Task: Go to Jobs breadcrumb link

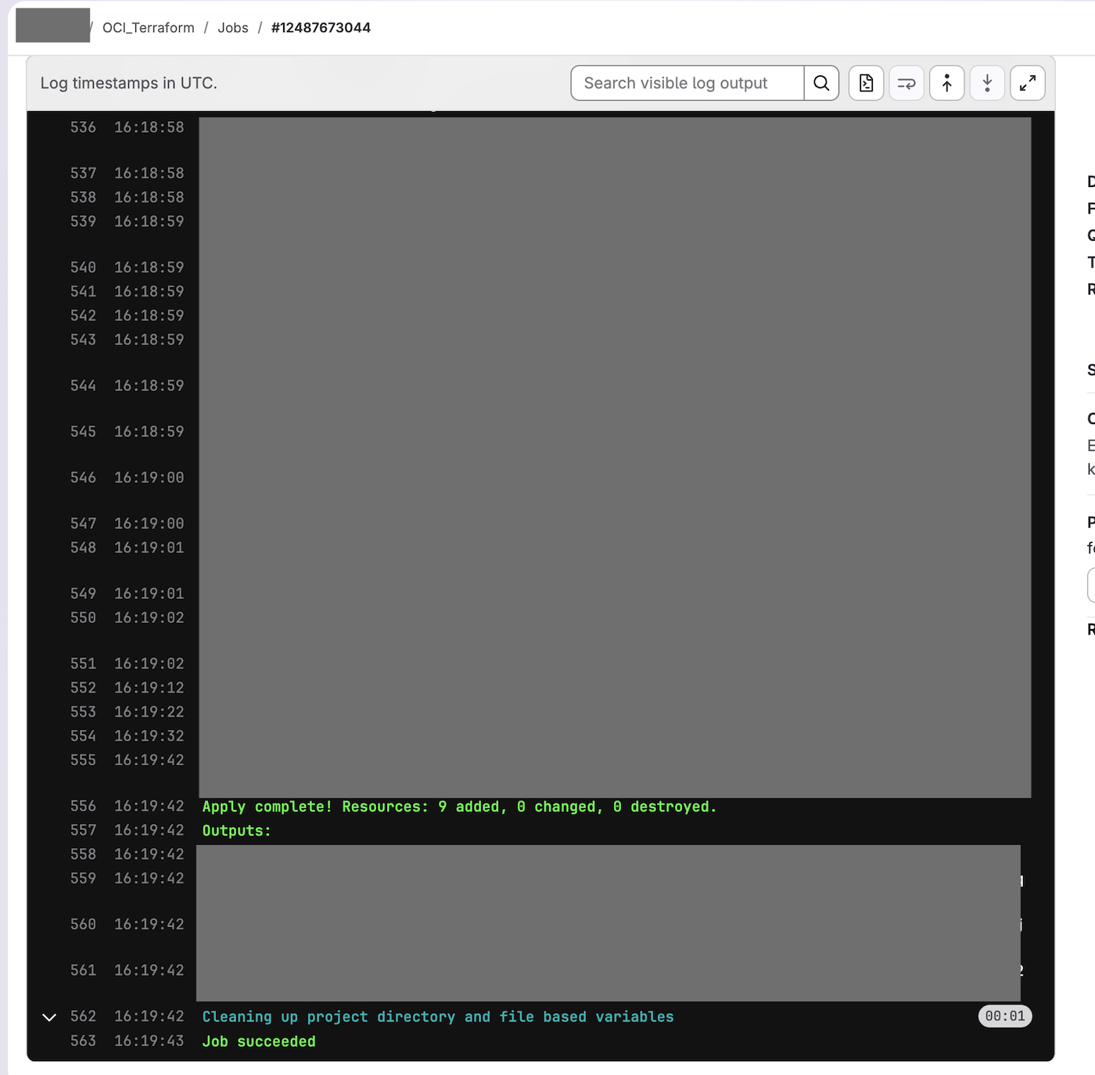Action: 232,27
